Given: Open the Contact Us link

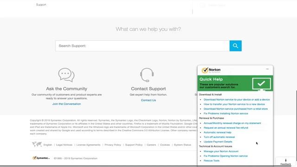Looking at the screenshot, I should [148, 100].
